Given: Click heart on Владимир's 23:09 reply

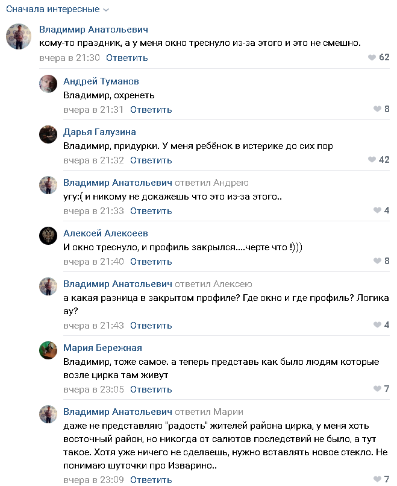Looking at the screenshot, I should 378,479.
